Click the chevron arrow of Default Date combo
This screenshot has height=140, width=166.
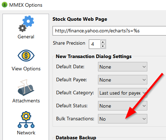[x=144, y=67]
